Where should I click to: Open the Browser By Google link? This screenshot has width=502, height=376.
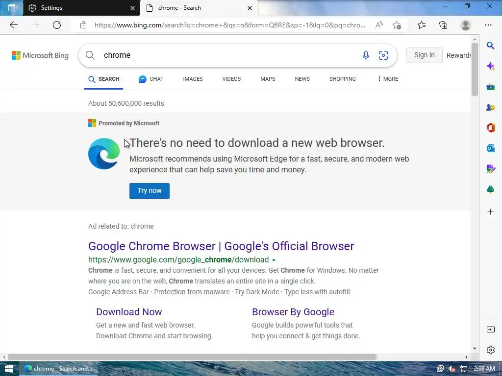point(293,312)
